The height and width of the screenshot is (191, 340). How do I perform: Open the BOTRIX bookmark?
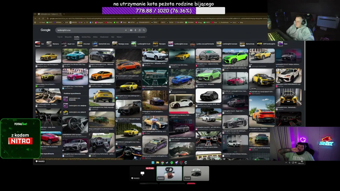coord(132,23)
